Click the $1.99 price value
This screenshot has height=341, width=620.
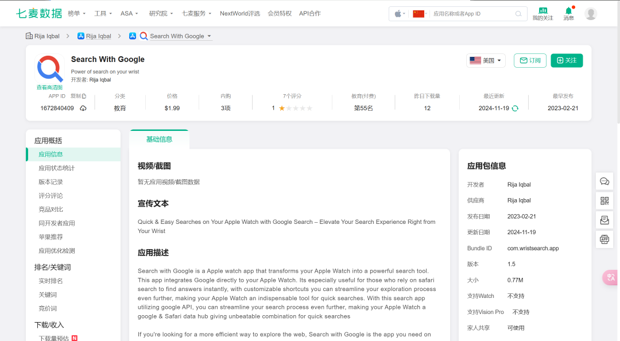(x=172, y=108)
